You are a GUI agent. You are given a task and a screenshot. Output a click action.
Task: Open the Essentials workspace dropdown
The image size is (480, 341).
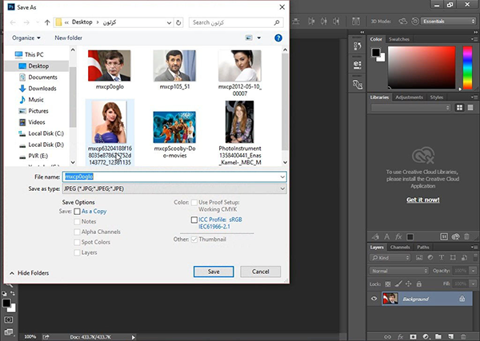[447, 22]
